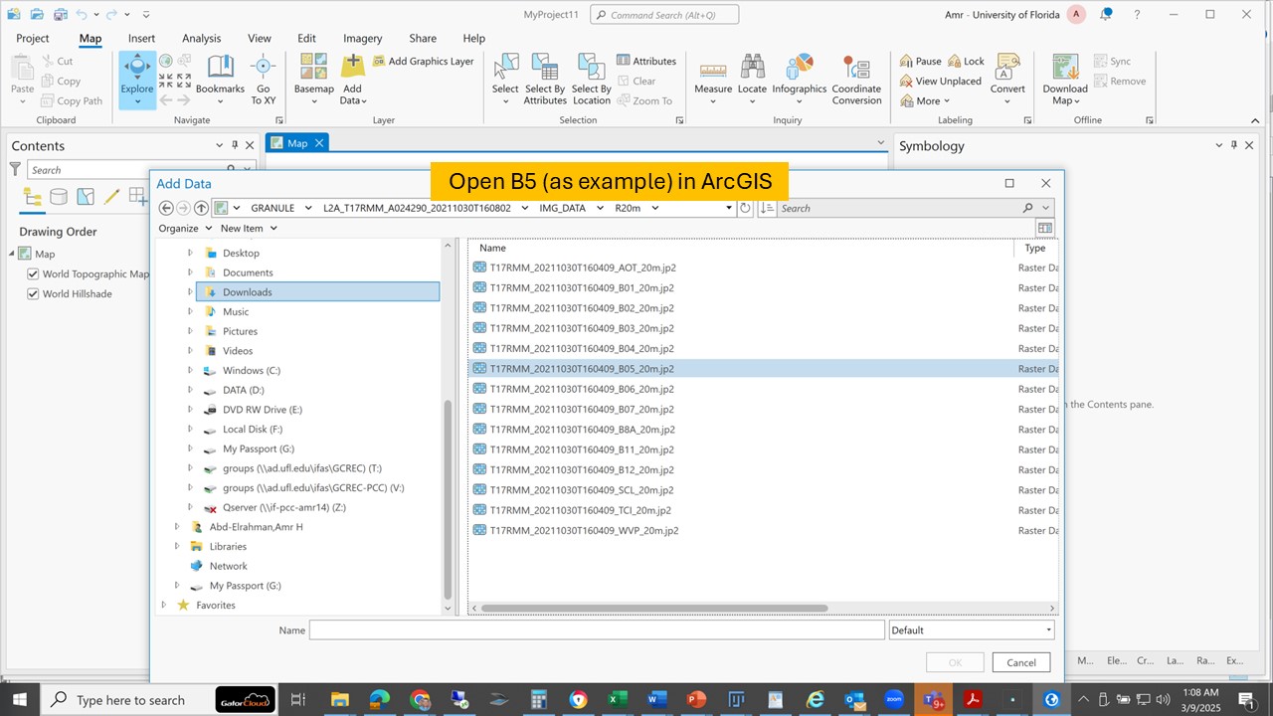Click the refresh icon beside the path bar
The height and width of the screenshot is (716, 1273).
[x=745, y=208]
